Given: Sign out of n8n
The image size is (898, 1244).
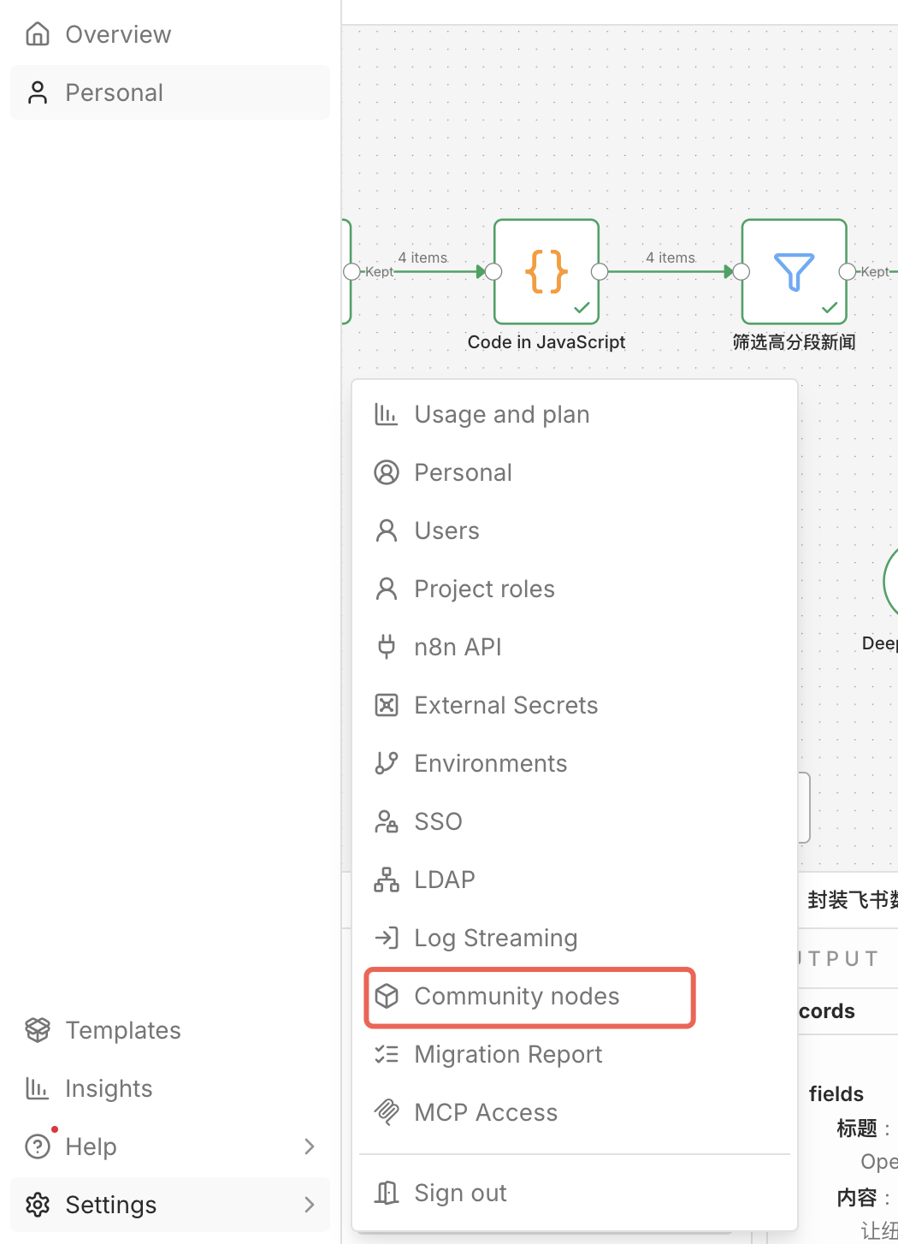Looking at the screenshot, I should pos(460,1192).
